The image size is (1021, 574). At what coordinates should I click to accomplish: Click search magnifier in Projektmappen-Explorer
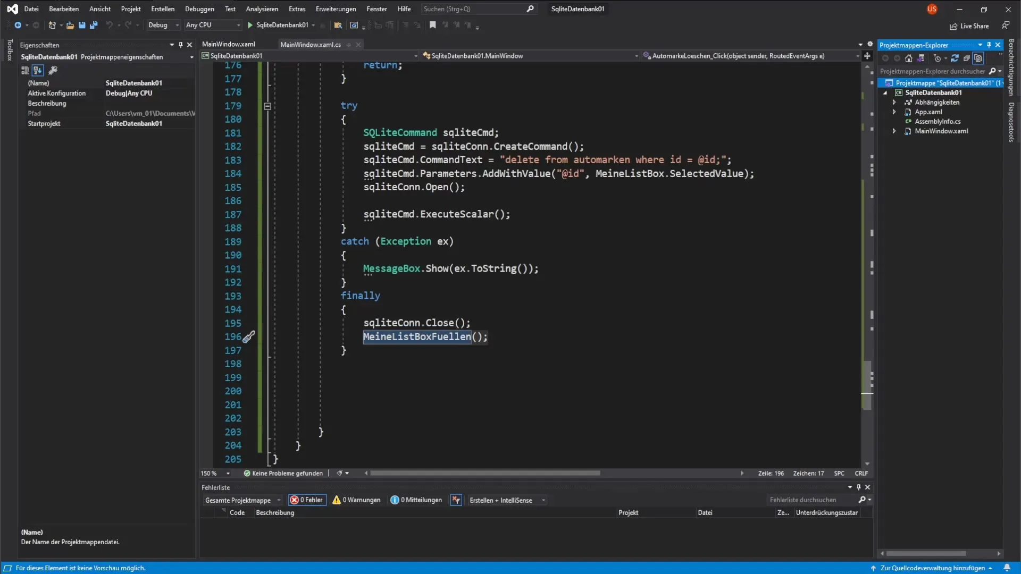click(992, 71)
